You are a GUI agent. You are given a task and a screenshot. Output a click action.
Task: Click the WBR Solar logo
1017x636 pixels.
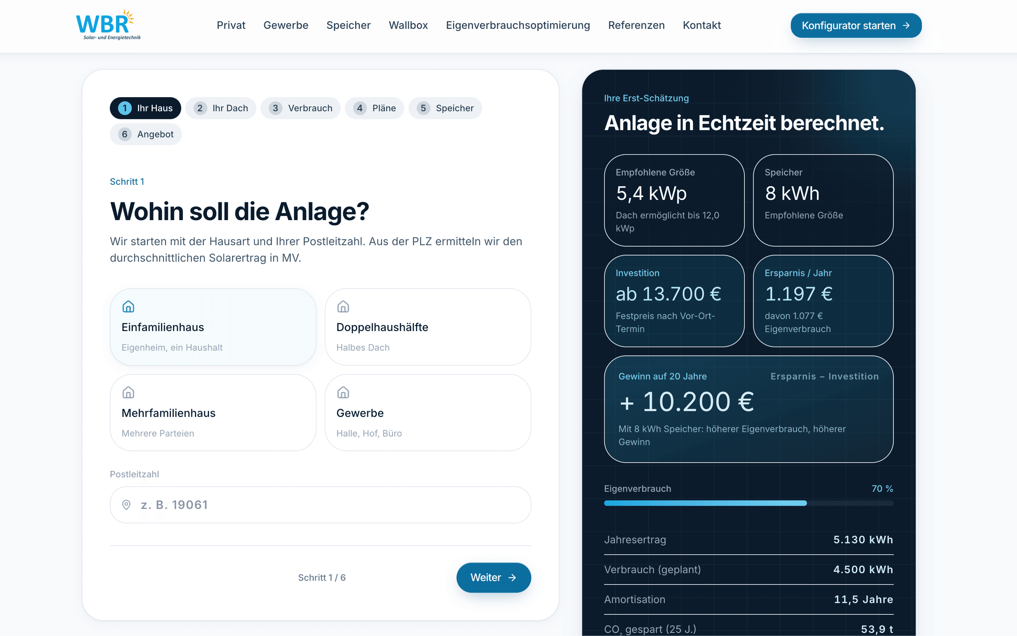108,25
